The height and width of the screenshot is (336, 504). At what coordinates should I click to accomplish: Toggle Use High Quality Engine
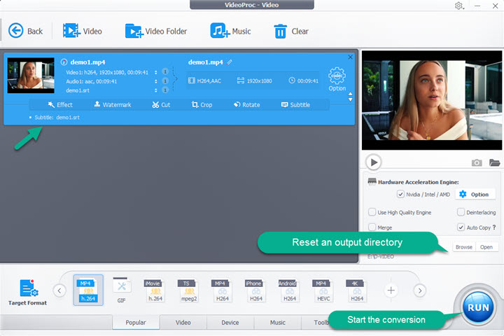(x=372, y=212)
